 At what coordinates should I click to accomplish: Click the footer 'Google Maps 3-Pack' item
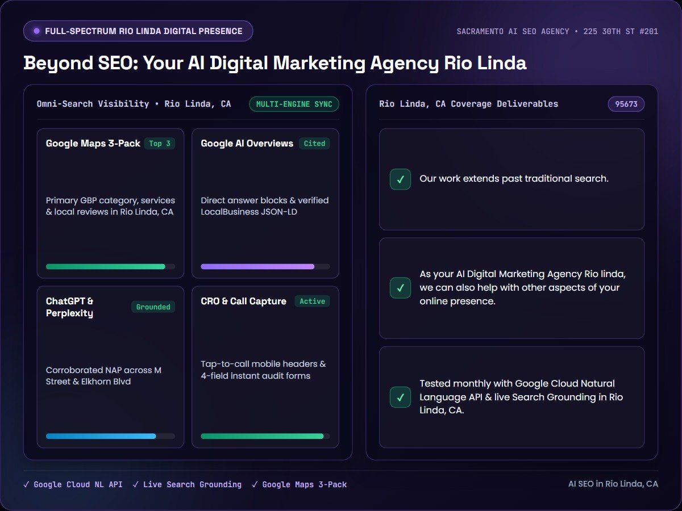[x=299, y=484]
